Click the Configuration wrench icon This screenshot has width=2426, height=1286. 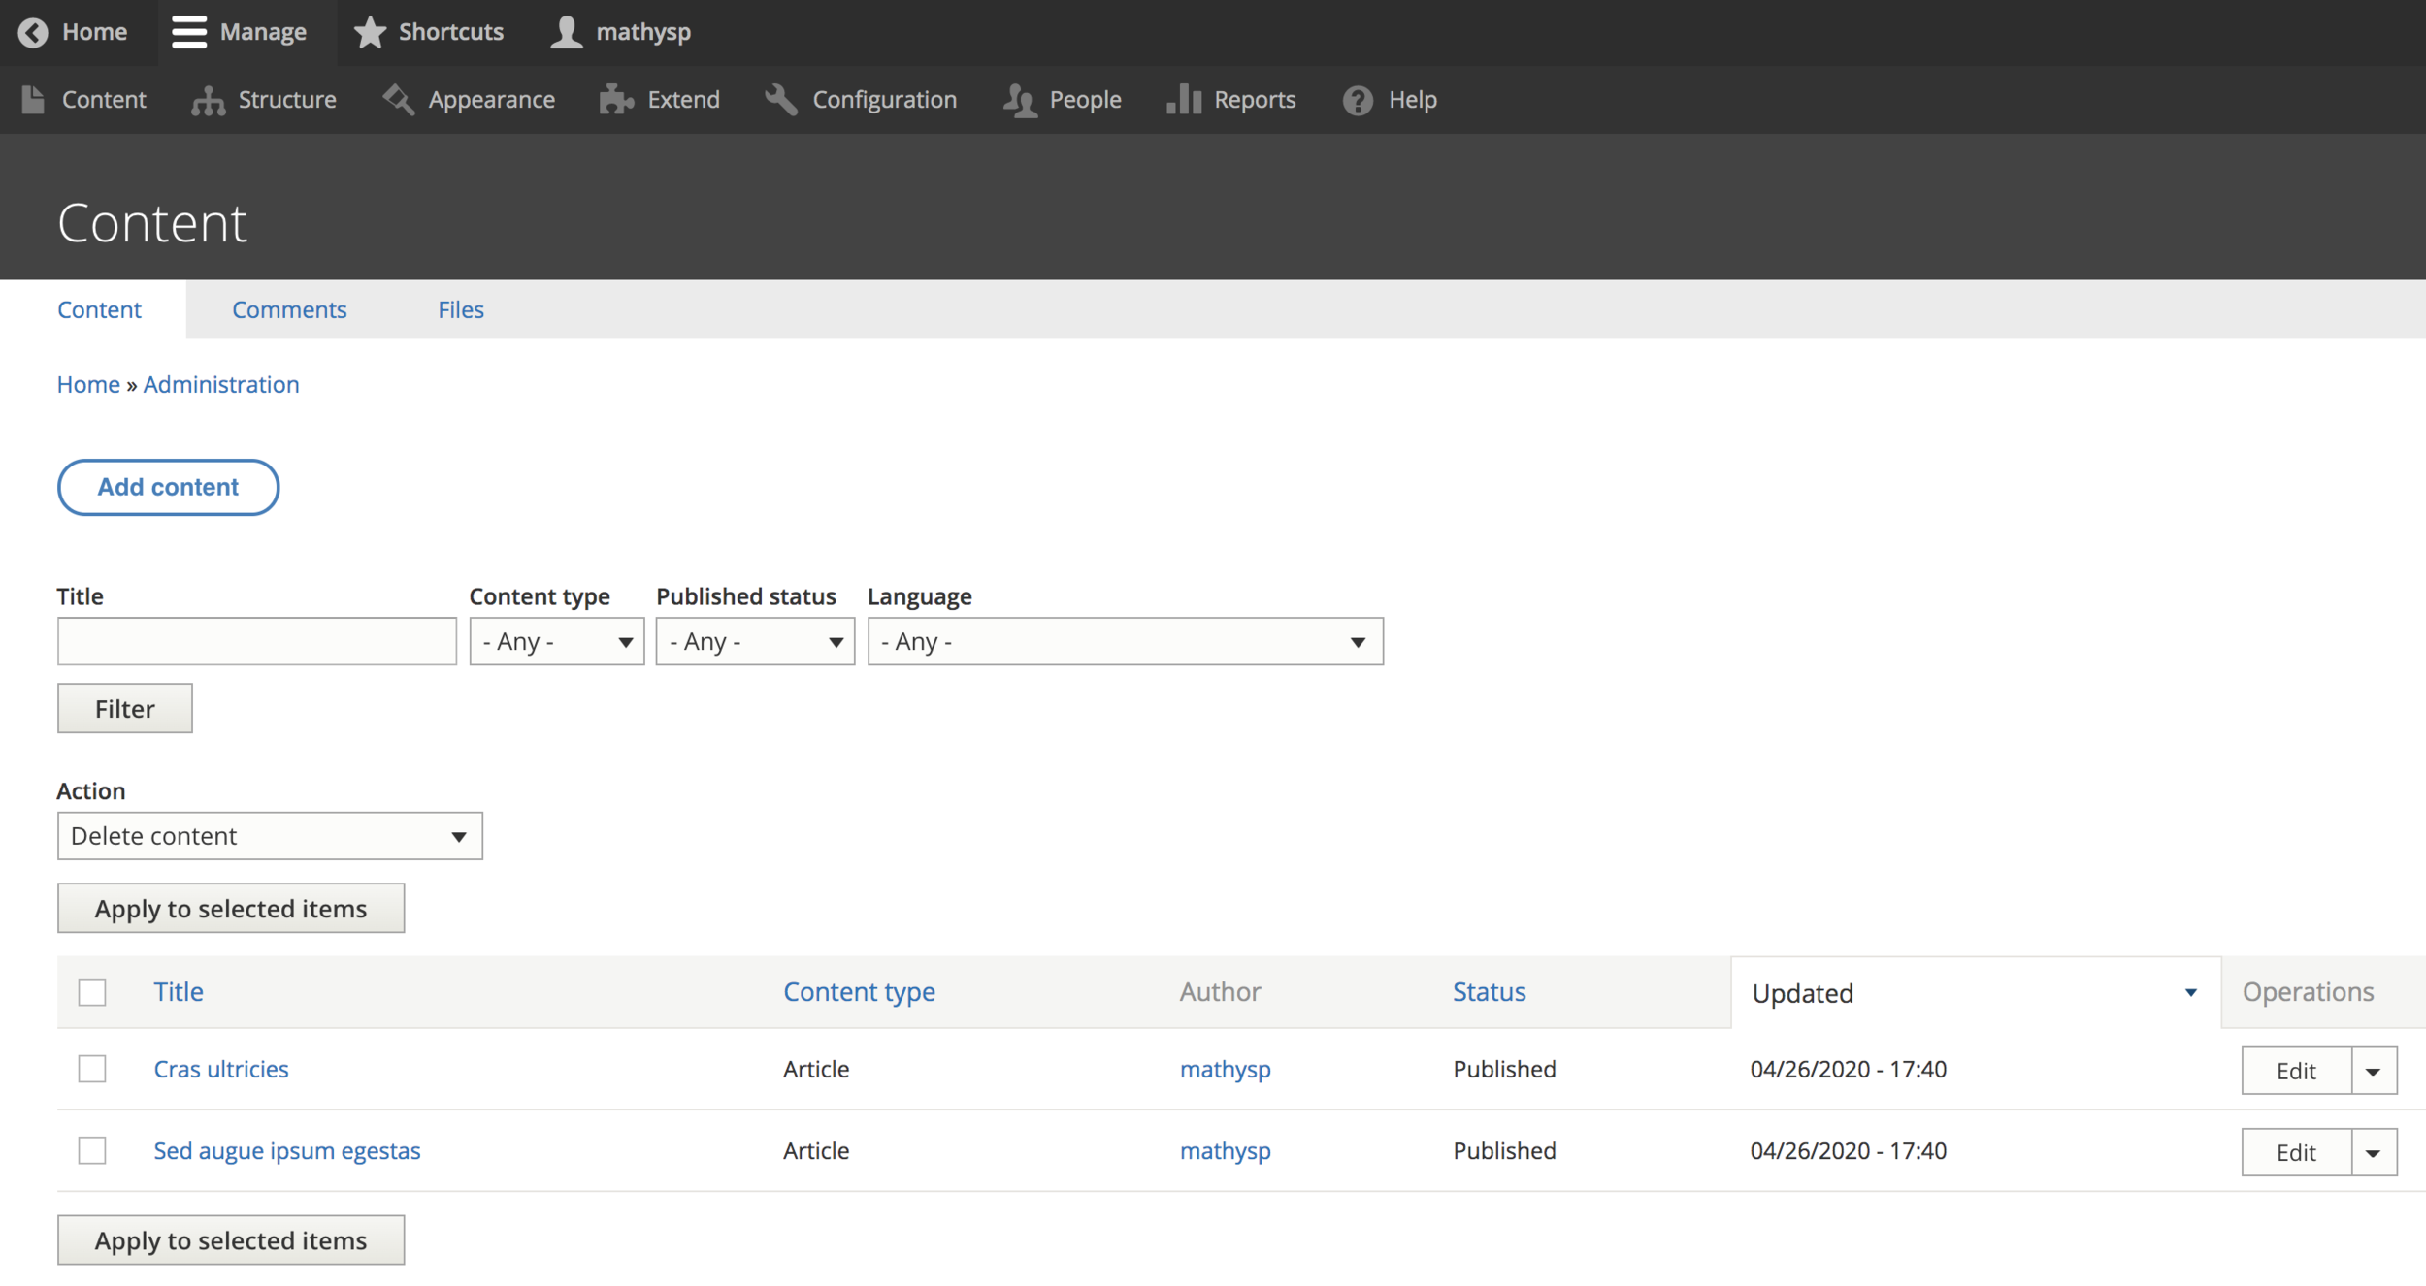coord(781,100)
